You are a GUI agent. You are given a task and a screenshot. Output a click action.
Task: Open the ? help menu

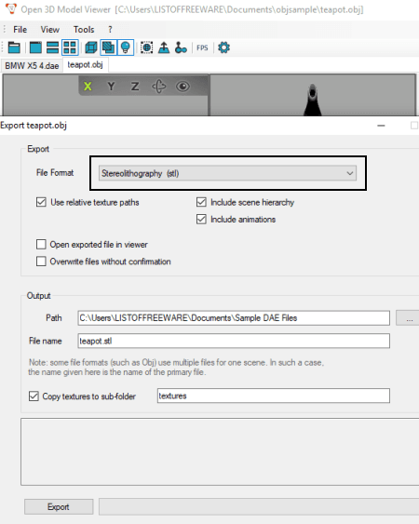tap(110, 30)
